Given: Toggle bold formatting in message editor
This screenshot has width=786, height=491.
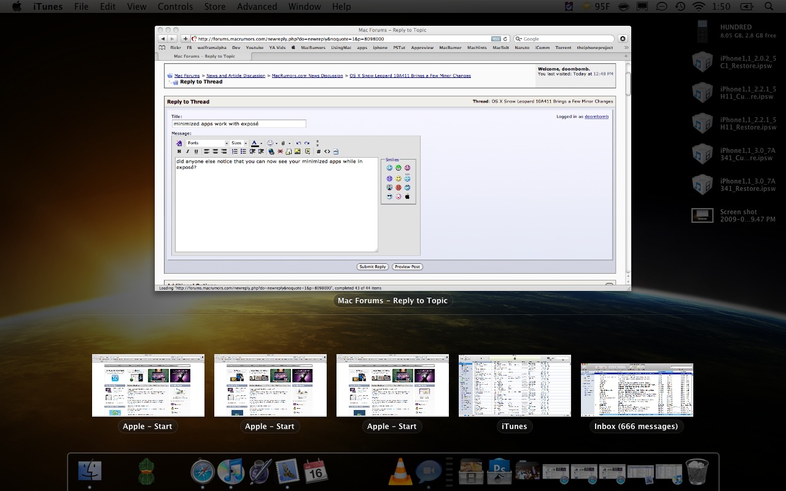Looking at the screenshot, I should coord(179,151).
